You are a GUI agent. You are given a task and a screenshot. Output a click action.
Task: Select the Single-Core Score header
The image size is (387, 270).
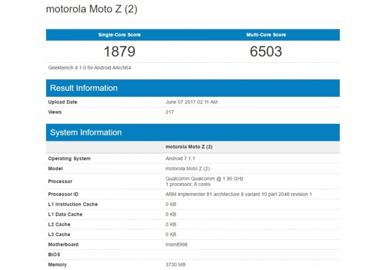click(120, 35)
